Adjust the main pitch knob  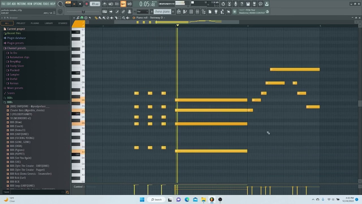point(60,12)
